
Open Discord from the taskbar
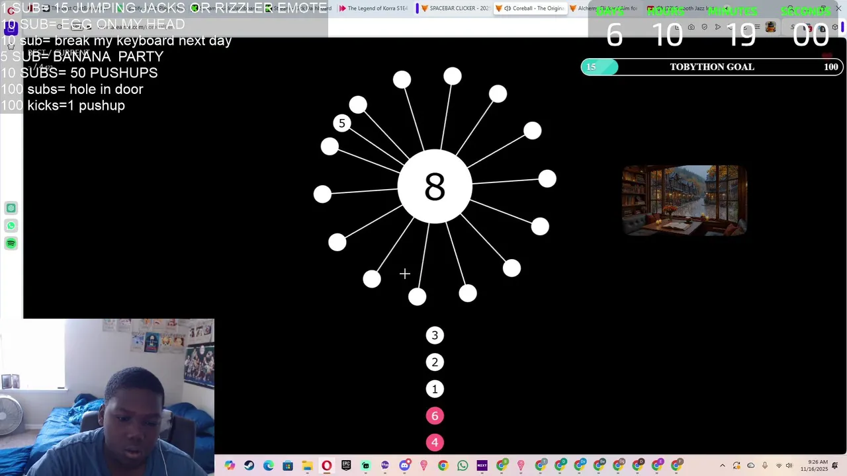click(x=404, y=465)
